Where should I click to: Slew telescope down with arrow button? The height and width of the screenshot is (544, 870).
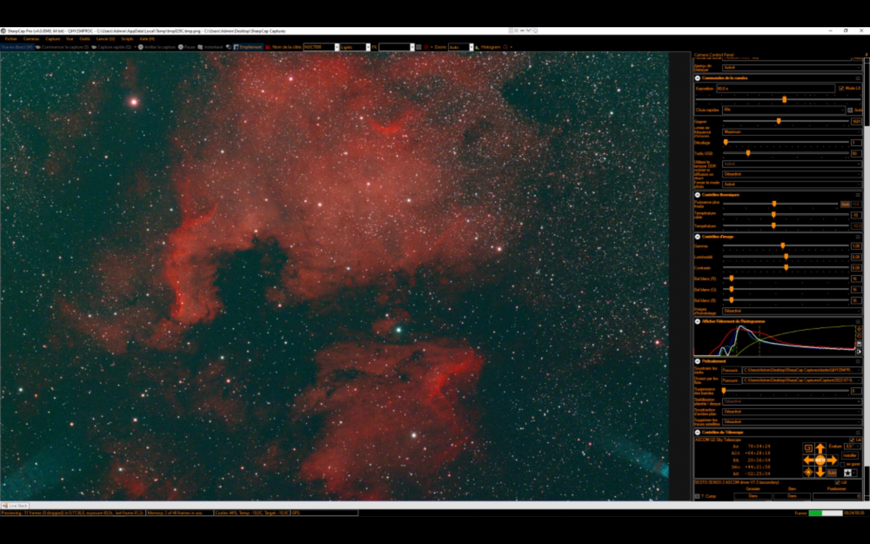820,472
